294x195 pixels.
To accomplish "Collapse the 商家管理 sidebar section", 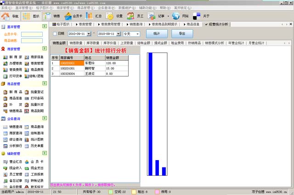I will pos(44,49).
